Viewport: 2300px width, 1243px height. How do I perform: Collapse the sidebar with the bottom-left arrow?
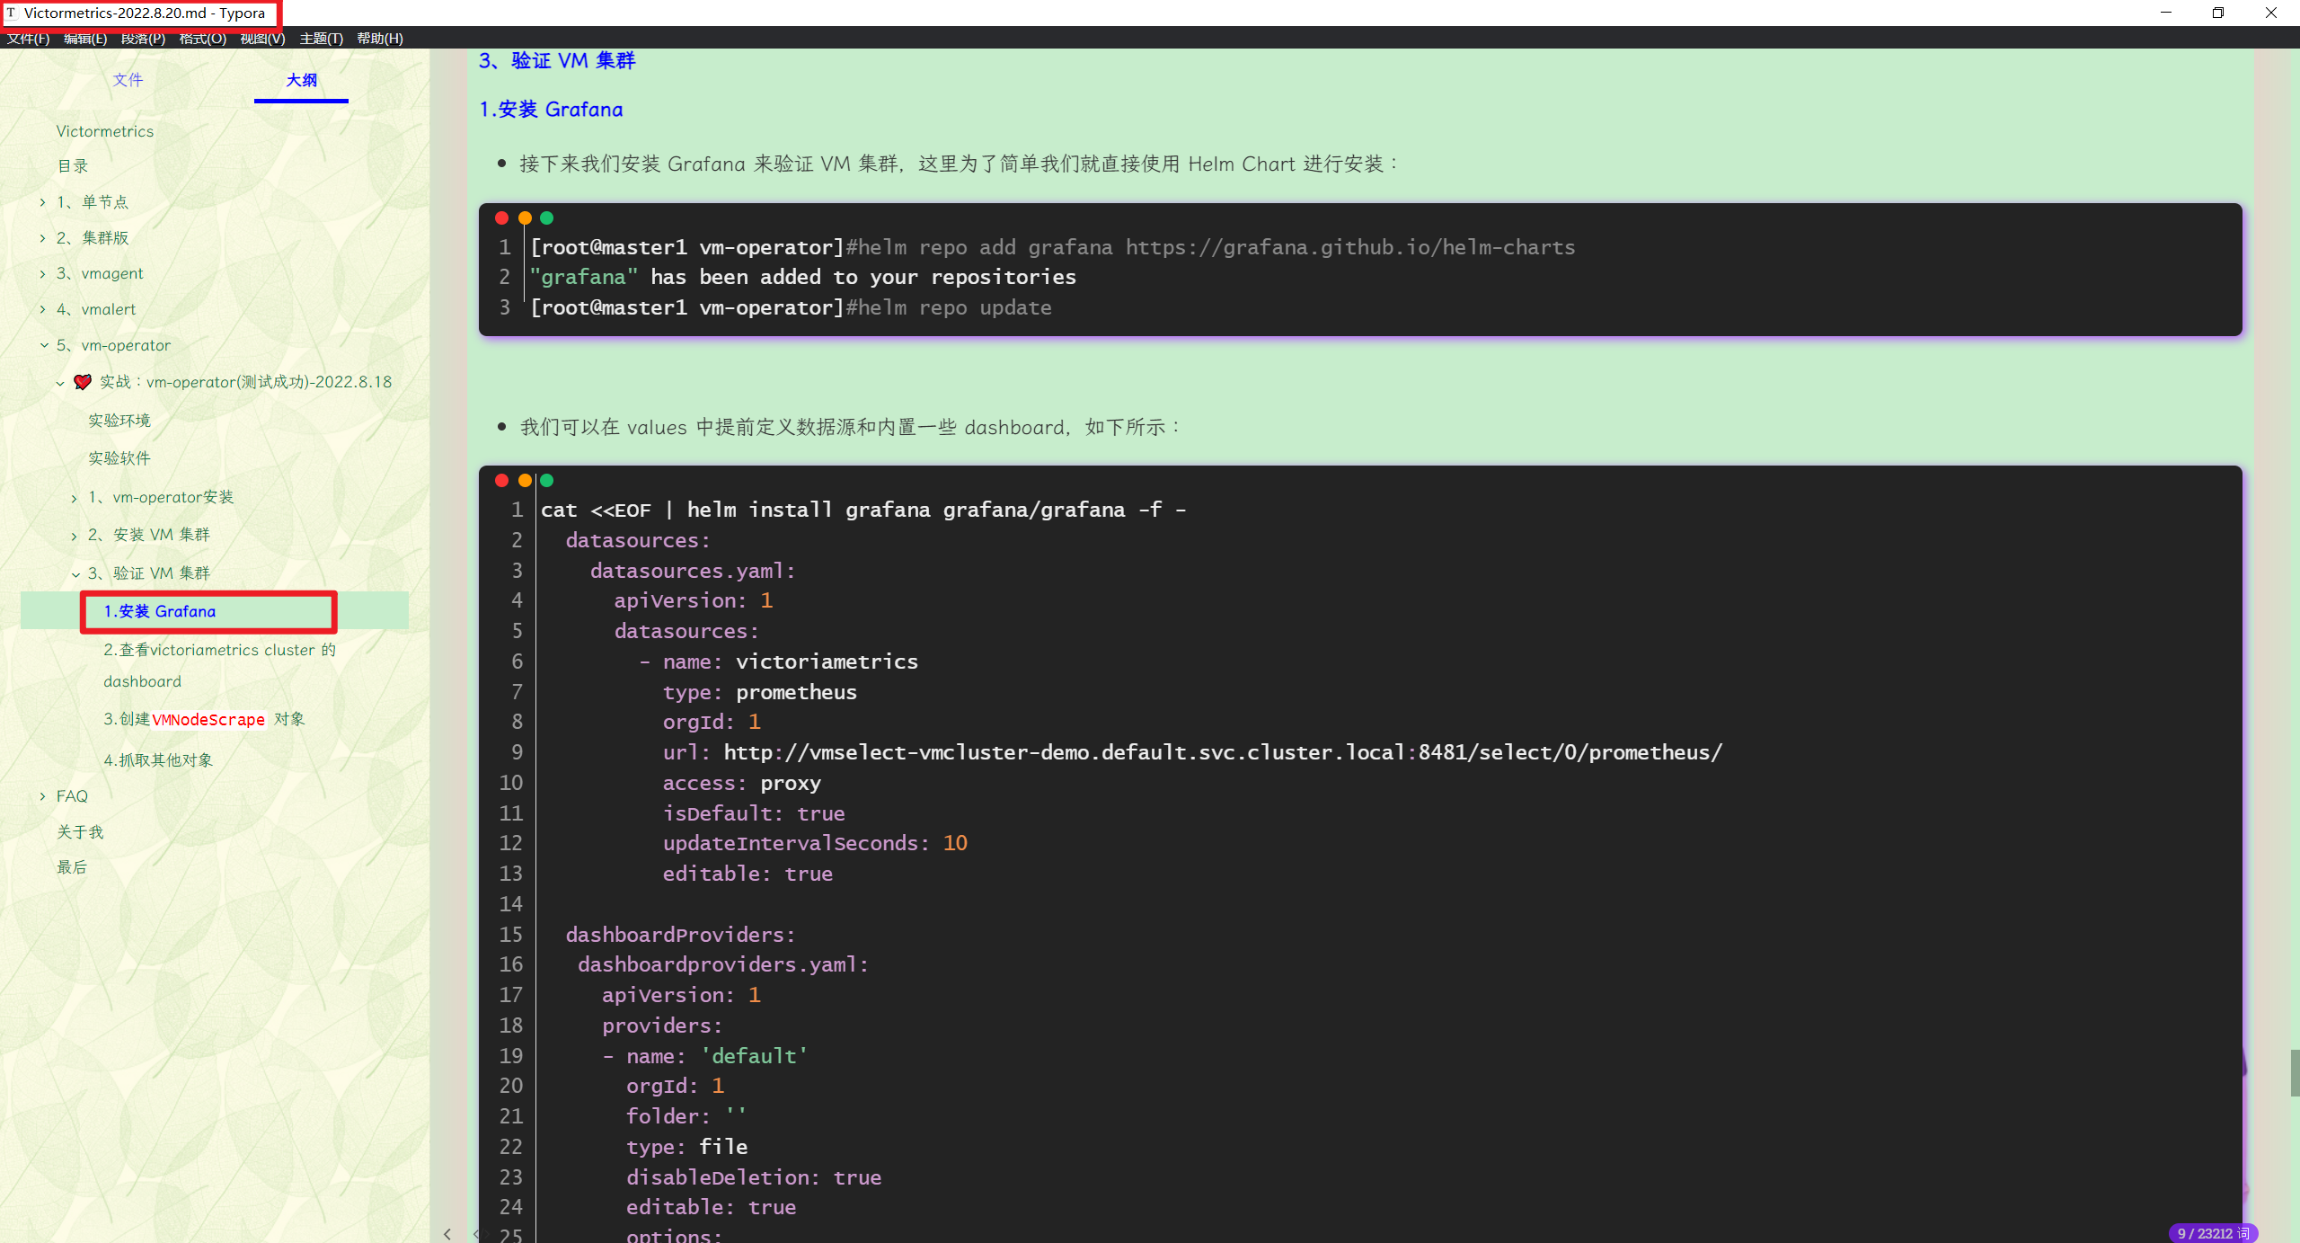tap(447, 1234)
